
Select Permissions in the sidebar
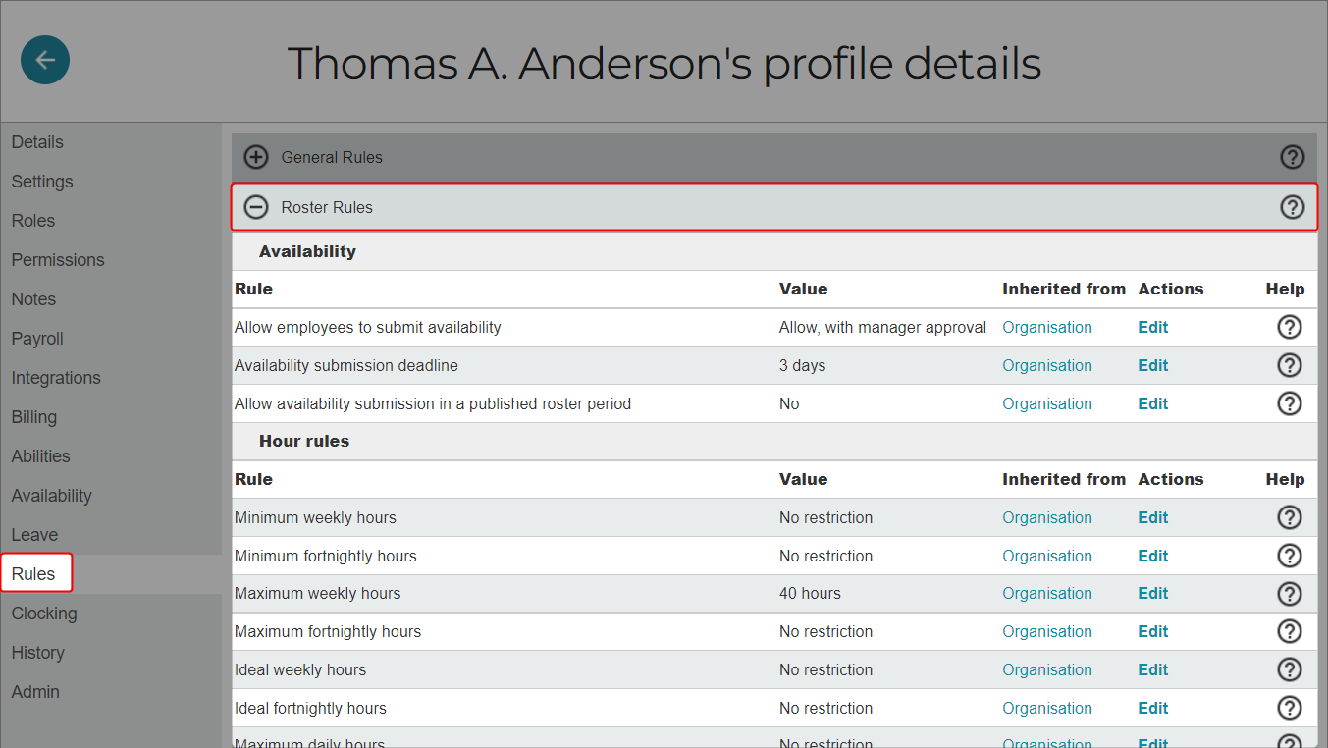click(58, 260)
